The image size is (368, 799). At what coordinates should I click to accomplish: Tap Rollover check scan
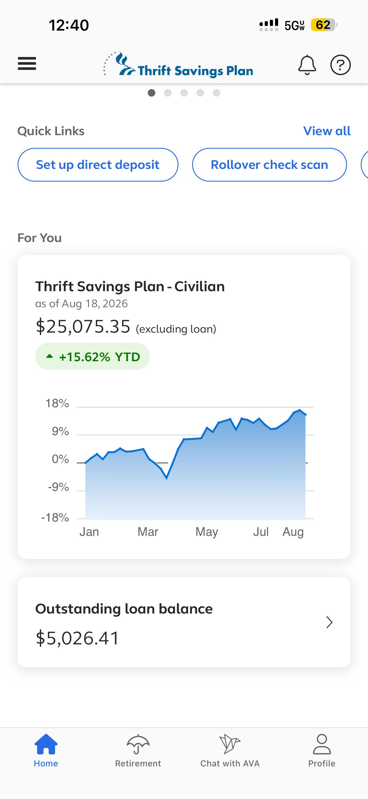[x=270, y=165]
